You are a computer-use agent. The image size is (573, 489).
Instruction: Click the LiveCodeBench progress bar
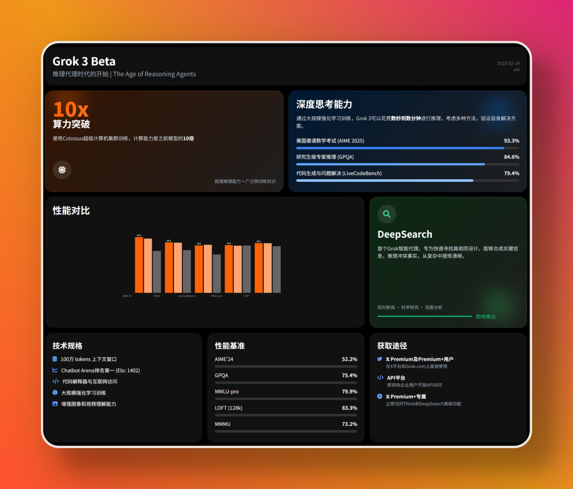(x=407, y=181)
